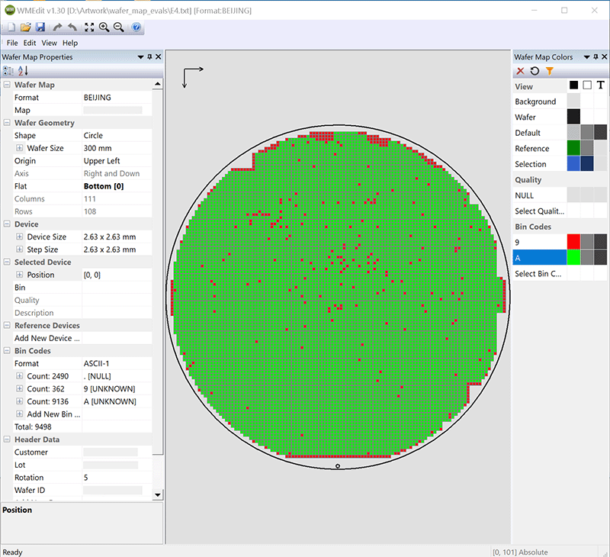Viewport: 610px width, 557px height.
Task: Change the Selection blue fill swatch
Action: pyautogui.click(x=573, y=163)
